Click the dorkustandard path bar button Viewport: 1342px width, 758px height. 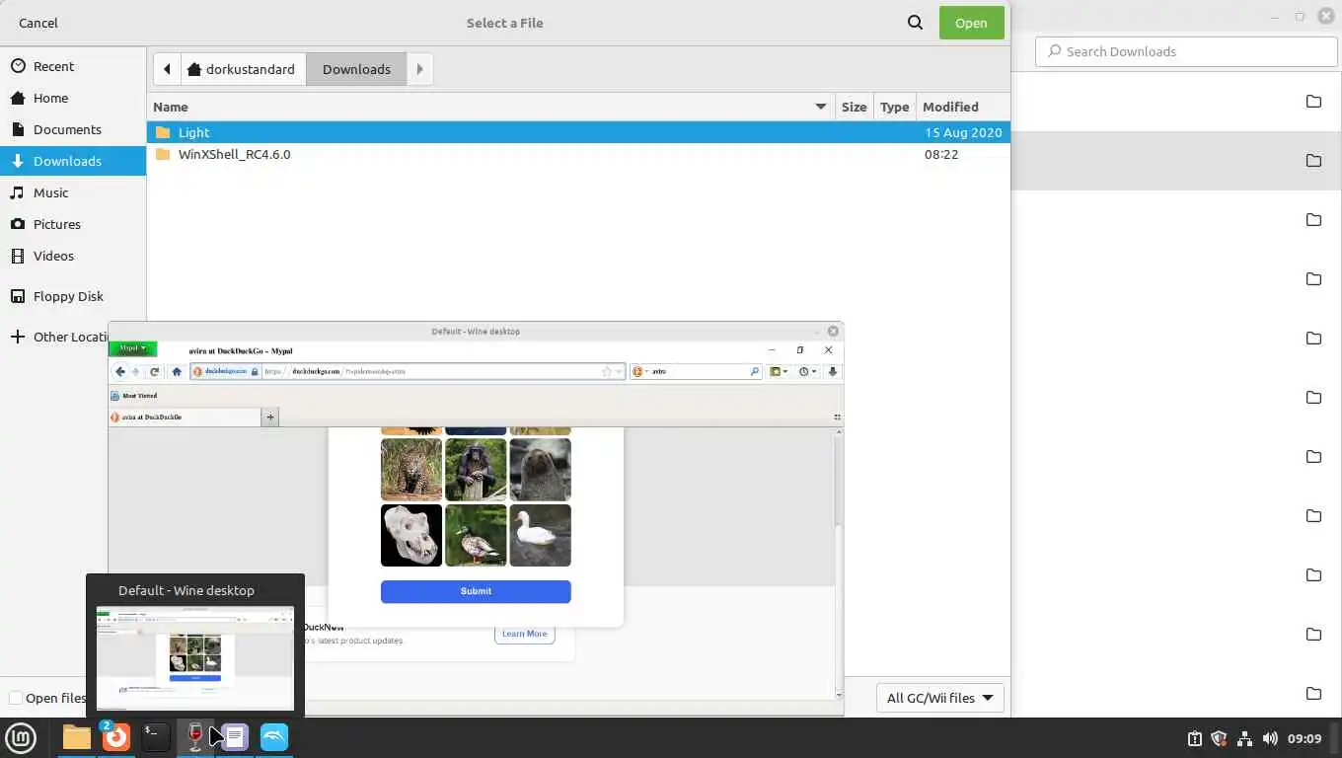242,69
